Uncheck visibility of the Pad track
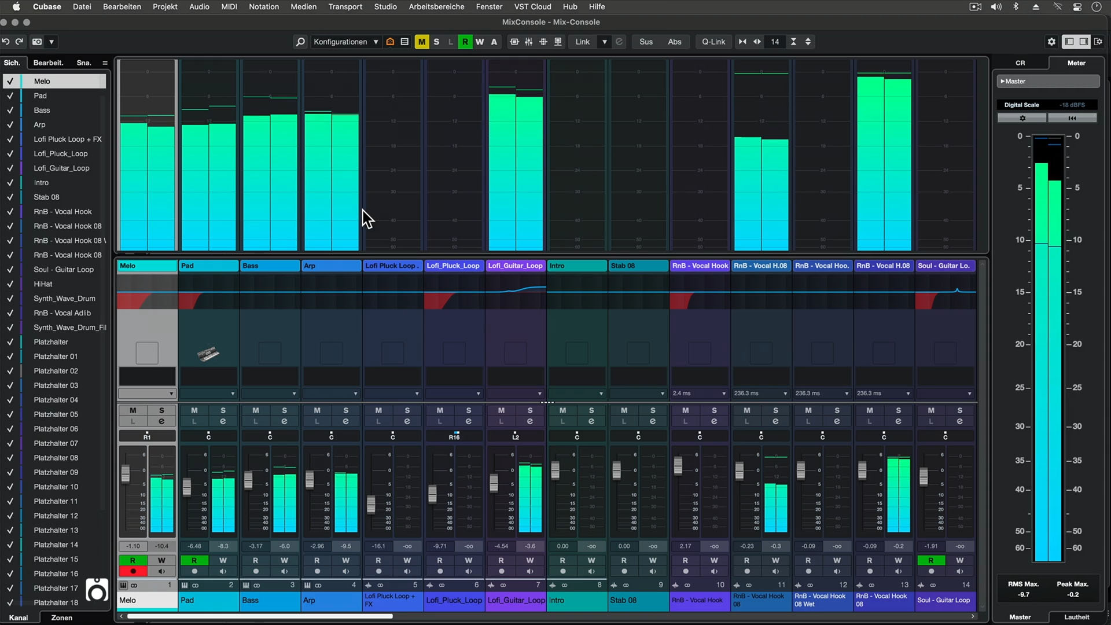This screenshot has width=1111, height=625. [x=10, y=95]
